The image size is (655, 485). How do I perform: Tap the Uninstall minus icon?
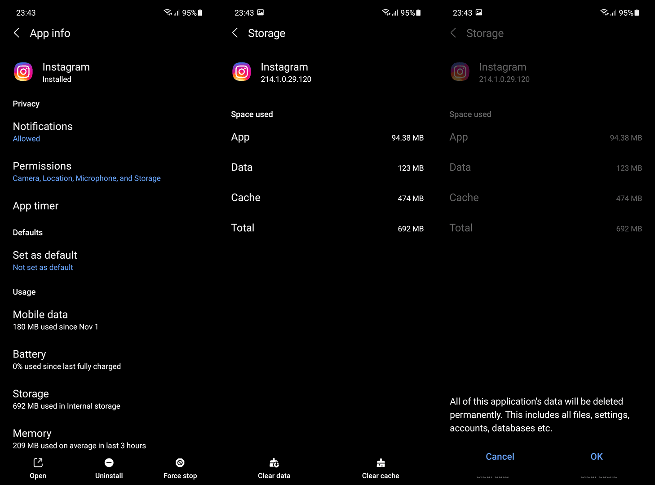[109, 463]
